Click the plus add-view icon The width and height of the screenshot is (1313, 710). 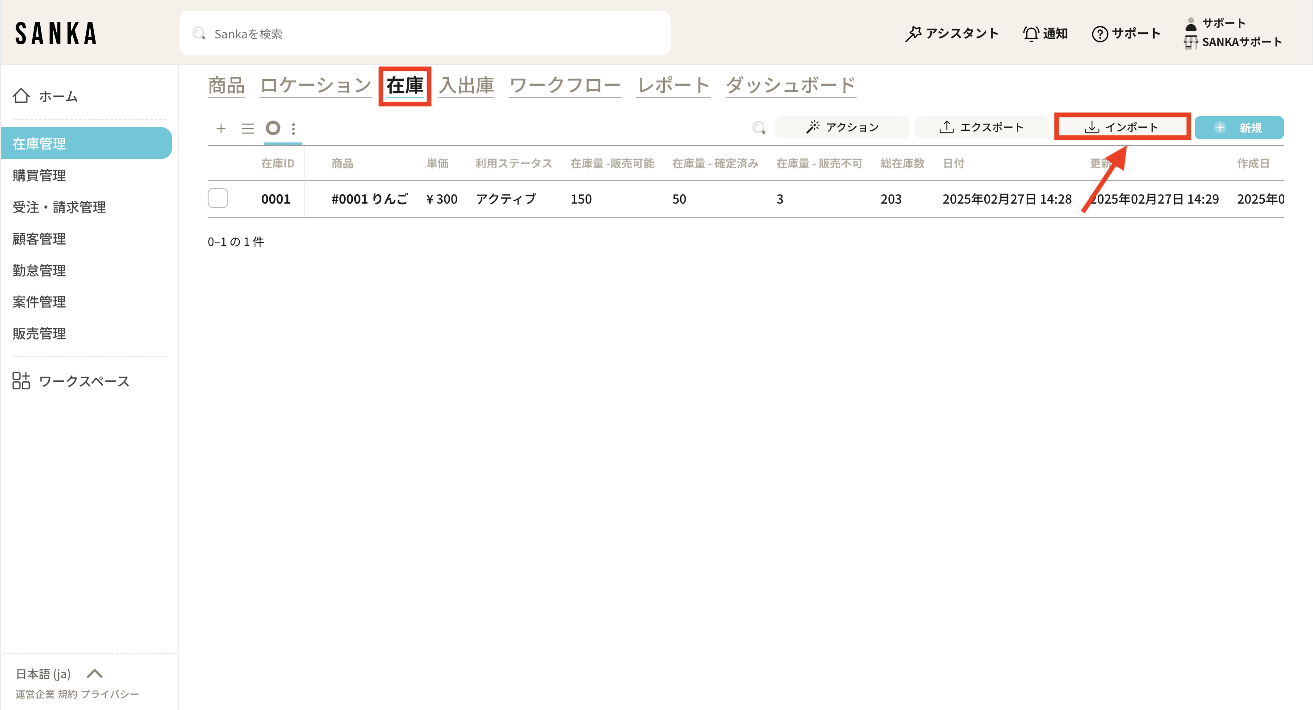[x=221, y=129]
